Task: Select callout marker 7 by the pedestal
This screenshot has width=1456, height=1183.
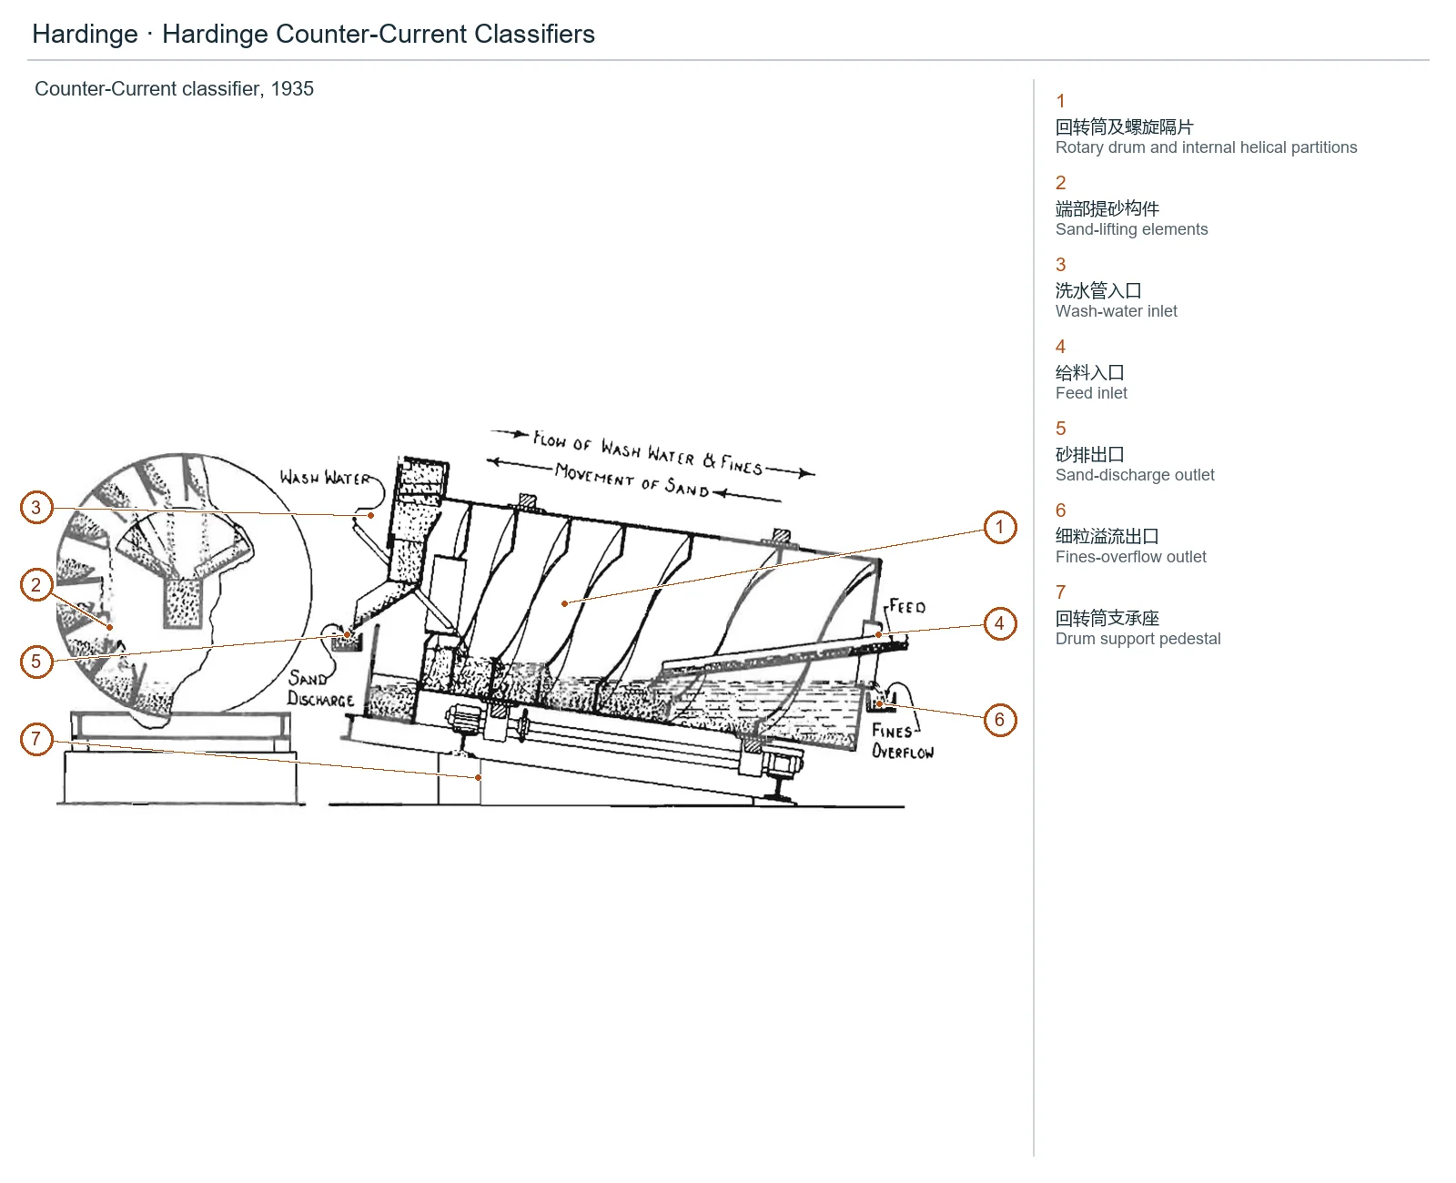Action: coord(36,738)
